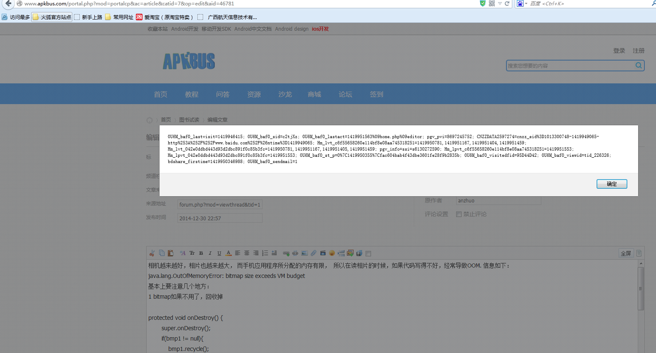This screenshot has width=656, height=353.
Task: Click 图书试读 breadcrumb link
Action: click(x=189, y=120)
